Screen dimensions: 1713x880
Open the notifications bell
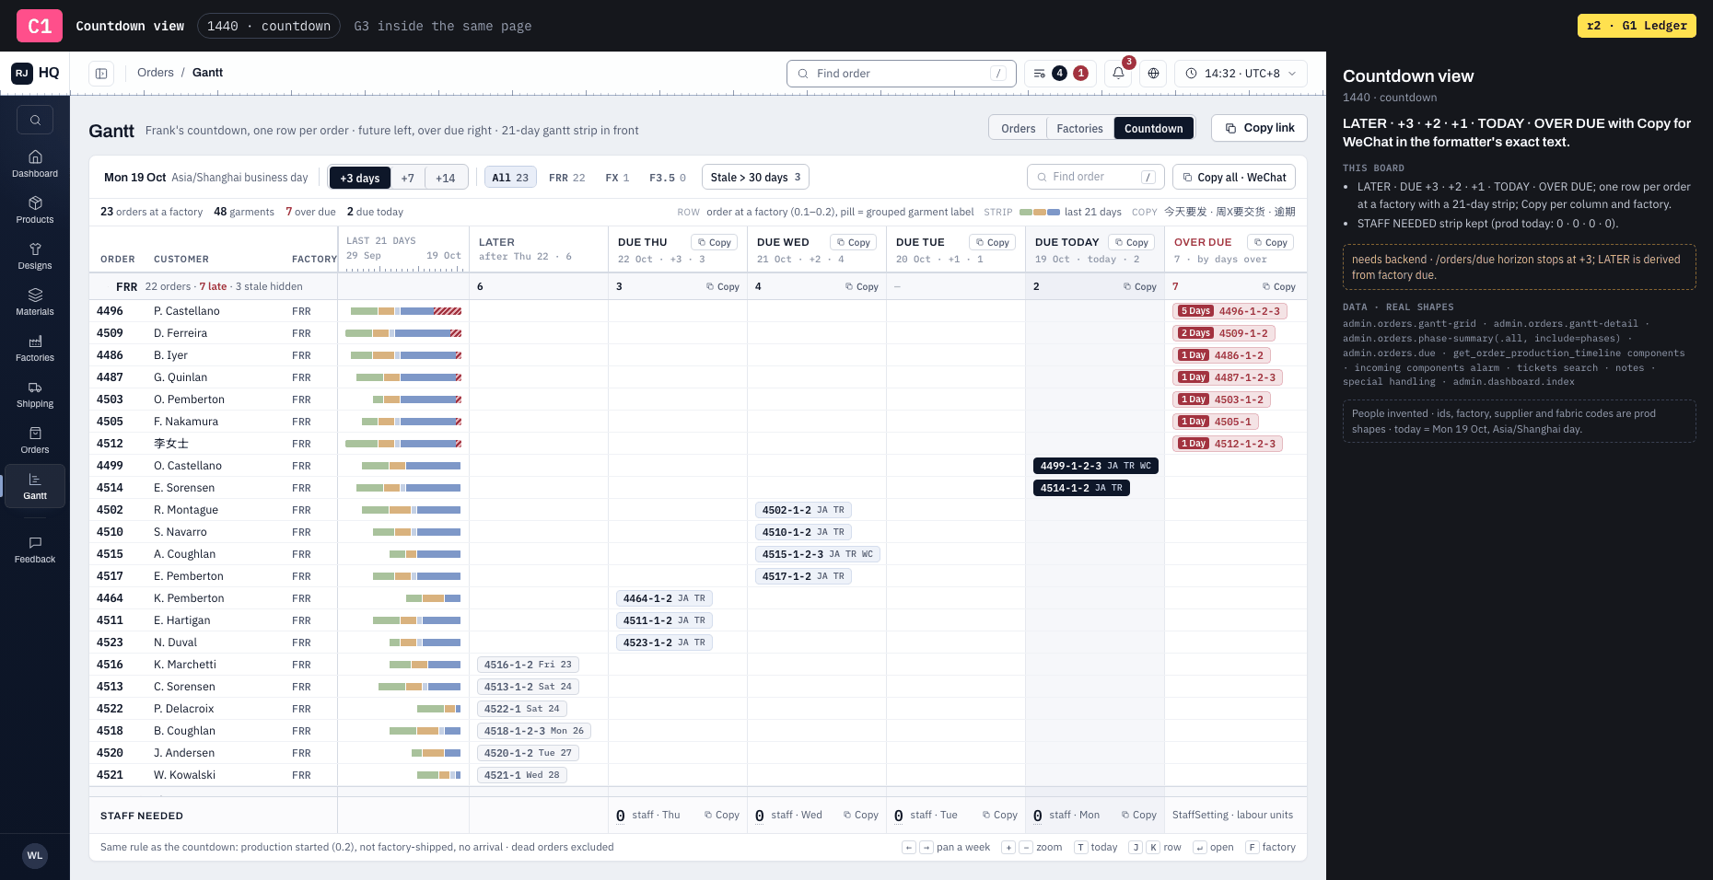[1118, 74]
